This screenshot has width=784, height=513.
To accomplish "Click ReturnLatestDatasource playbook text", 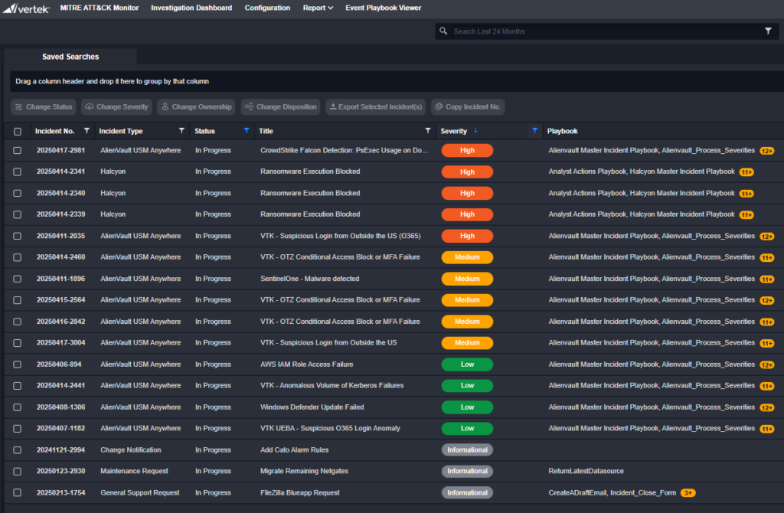I will point(586,471).
